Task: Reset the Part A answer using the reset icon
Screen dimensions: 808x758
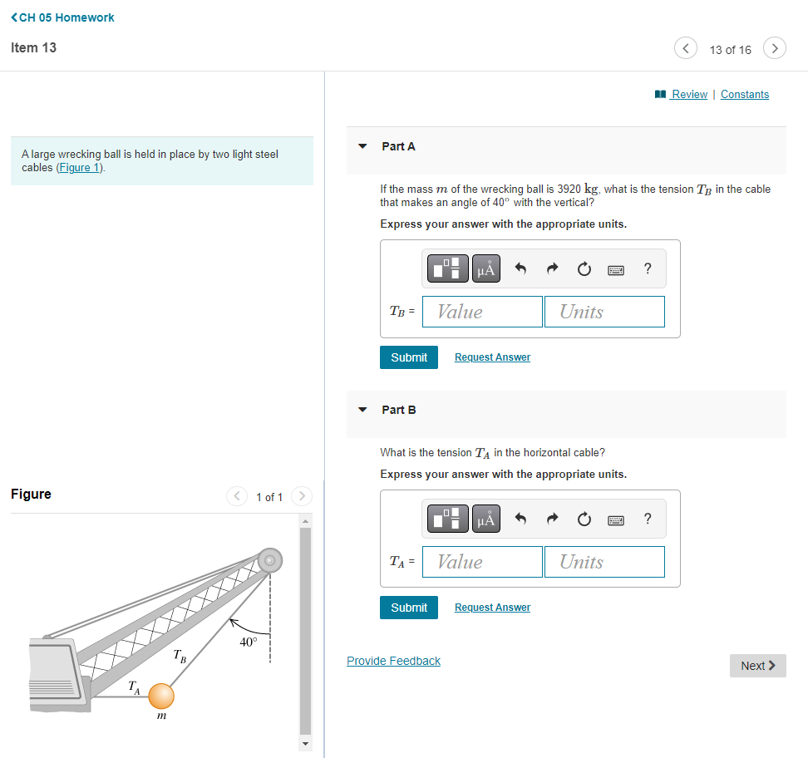Action: click(x=584, y=268)
